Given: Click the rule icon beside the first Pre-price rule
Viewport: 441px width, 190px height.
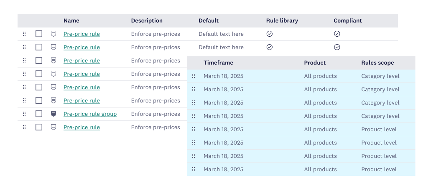Looking at the screenshot, I should [54, 34].
